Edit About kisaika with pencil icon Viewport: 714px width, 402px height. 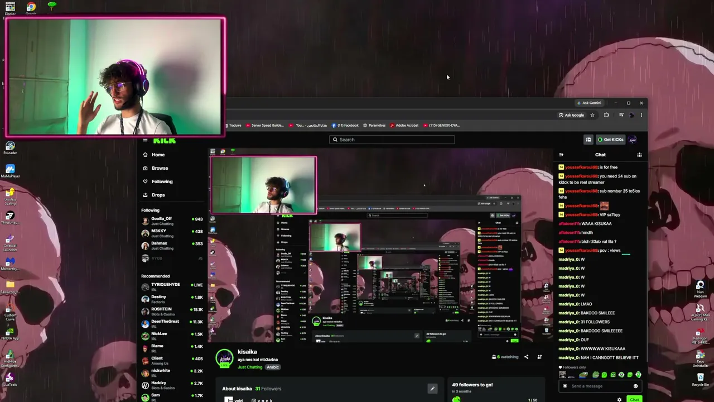click(432, 389)
